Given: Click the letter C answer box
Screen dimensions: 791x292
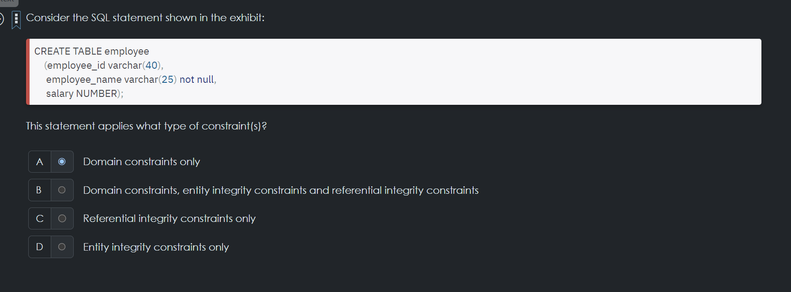Looking at the screenshot, I should tap(40, 218).
